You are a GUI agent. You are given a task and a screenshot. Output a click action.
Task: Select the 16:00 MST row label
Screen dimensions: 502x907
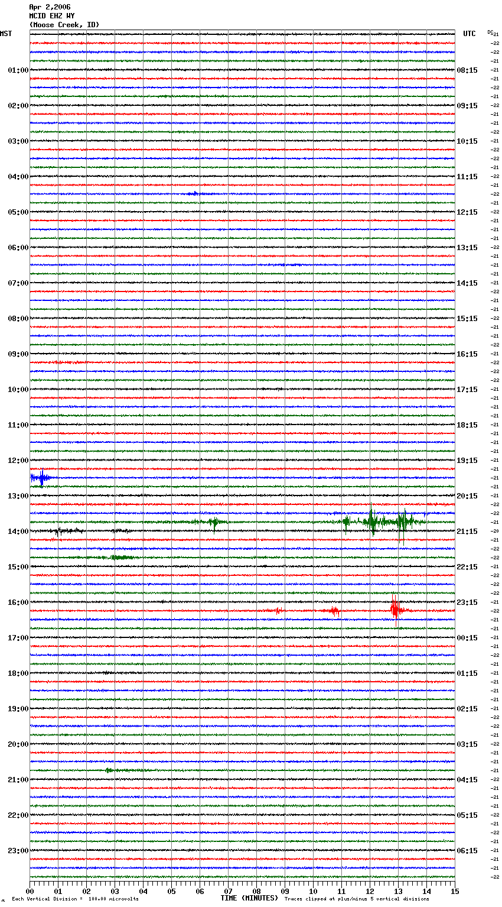click(18, 602)
